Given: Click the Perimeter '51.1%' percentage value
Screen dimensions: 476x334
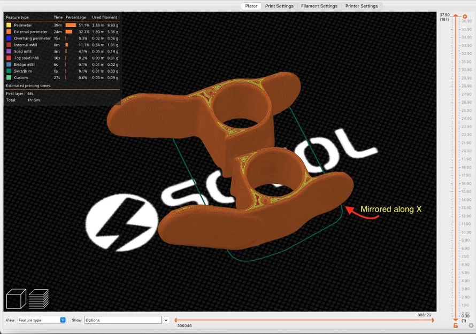Looking at the screenshot, I should coord(84,25).
